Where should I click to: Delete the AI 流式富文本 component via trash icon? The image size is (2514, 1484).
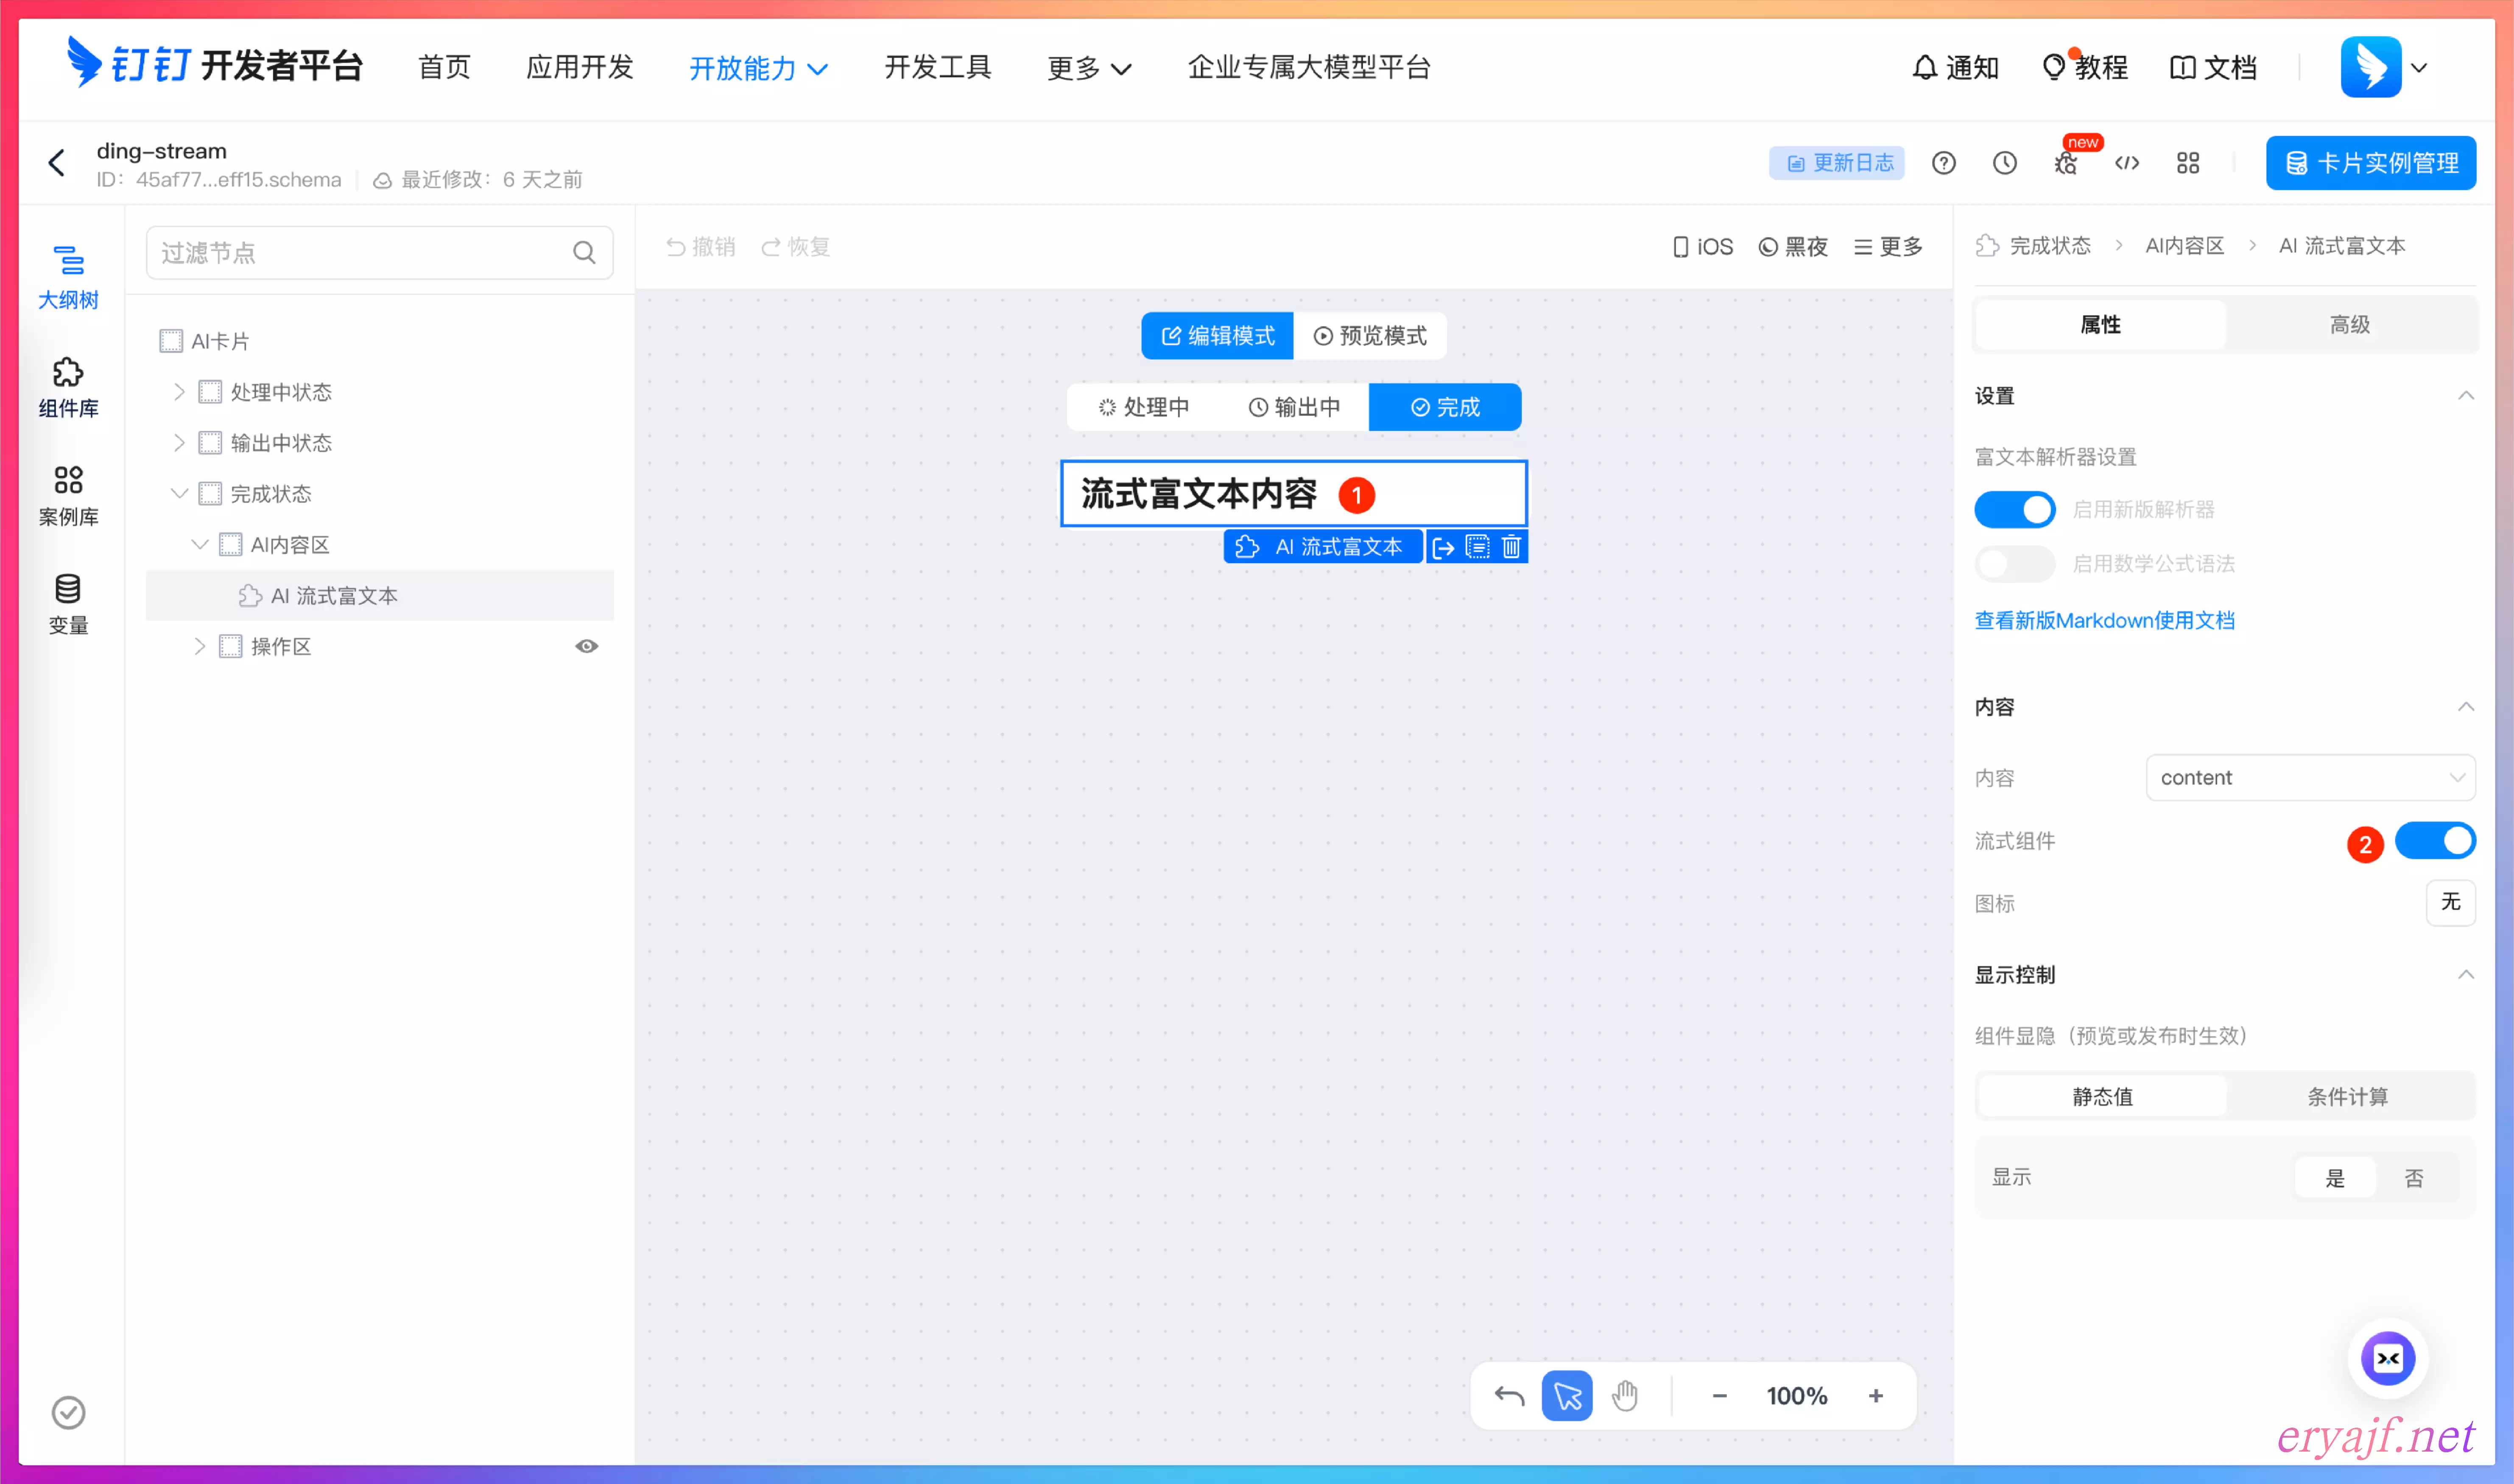(1511, 547)
